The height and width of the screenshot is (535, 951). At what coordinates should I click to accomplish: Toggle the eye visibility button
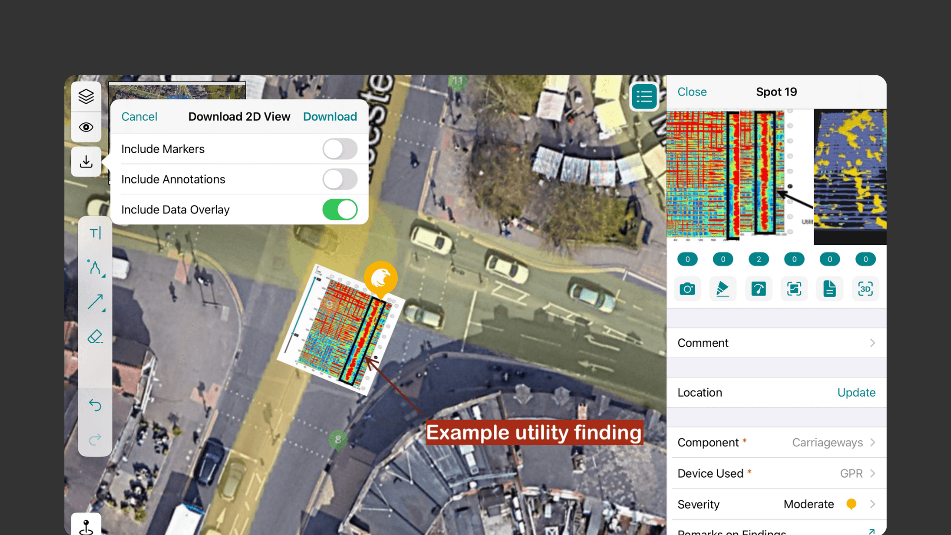pyautogui.click(x=86, y=127)
